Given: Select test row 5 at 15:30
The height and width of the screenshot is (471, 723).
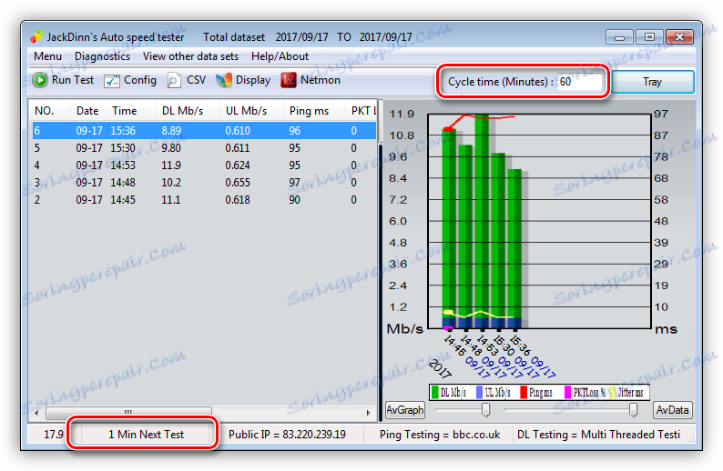Looking at the screenshot, I should tap(204, 148).
